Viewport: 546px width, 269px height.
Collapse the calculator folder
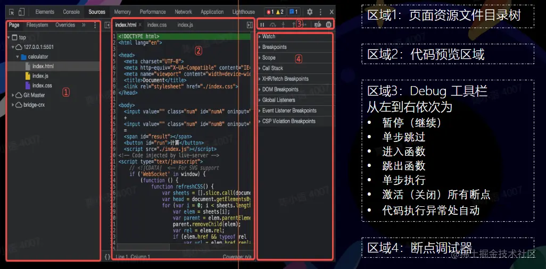[x=18, y=57]
